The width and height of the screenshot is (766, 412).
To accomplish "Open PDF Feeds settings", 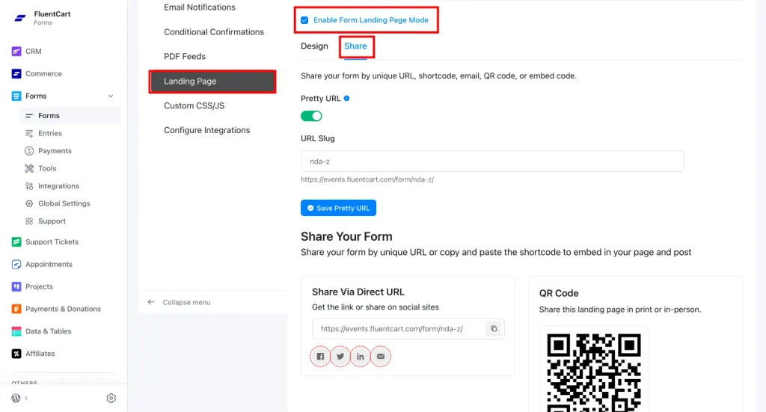I will click(185, 56).
